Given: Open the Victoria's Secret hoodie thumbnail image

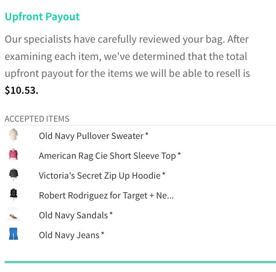Looking at the screenshot, I should click(x=14, y=175).
